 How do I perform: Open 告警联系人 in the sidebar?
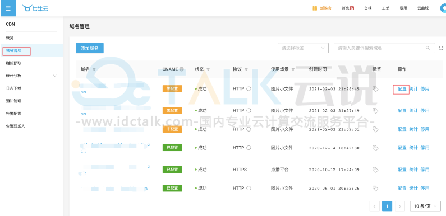click(x=15, y=126)
